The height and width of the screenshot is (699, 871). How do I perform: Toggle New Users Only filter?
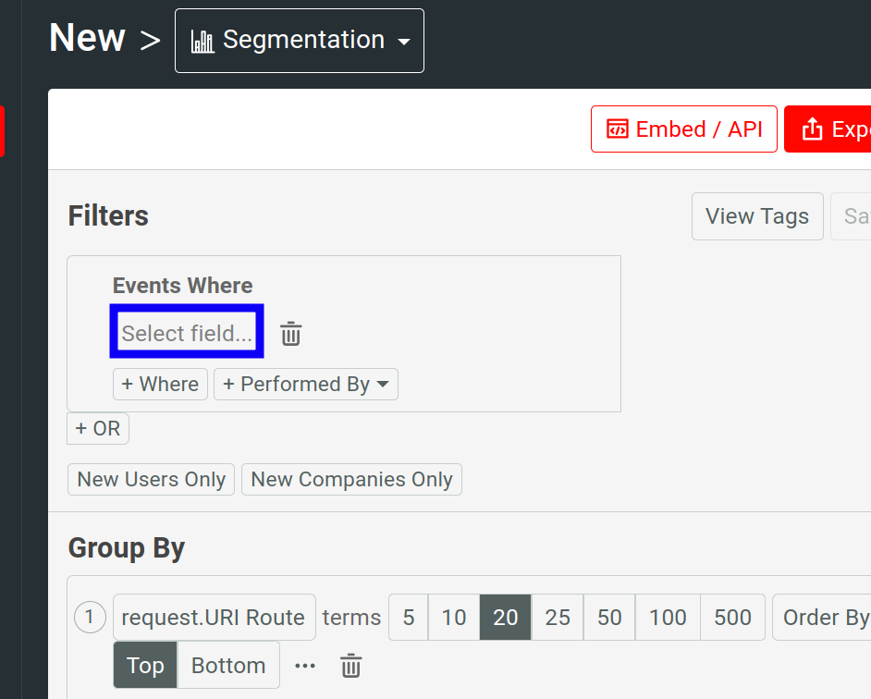click(x=151, y=479)
